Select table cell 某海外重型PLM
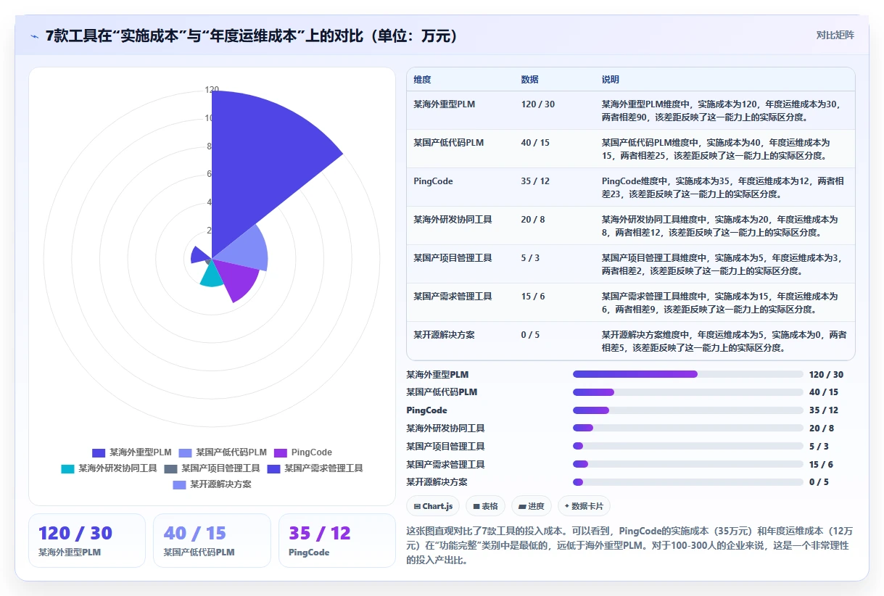This screenshot has width=884, height=596. tap(444, 104)
